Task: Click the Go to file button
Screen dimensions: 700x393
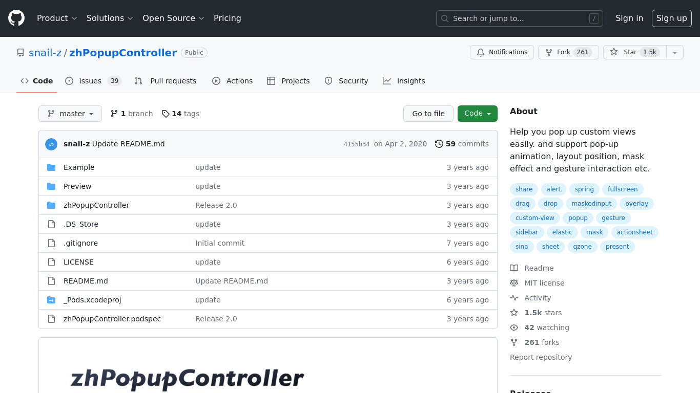Action: click(428, 114)
